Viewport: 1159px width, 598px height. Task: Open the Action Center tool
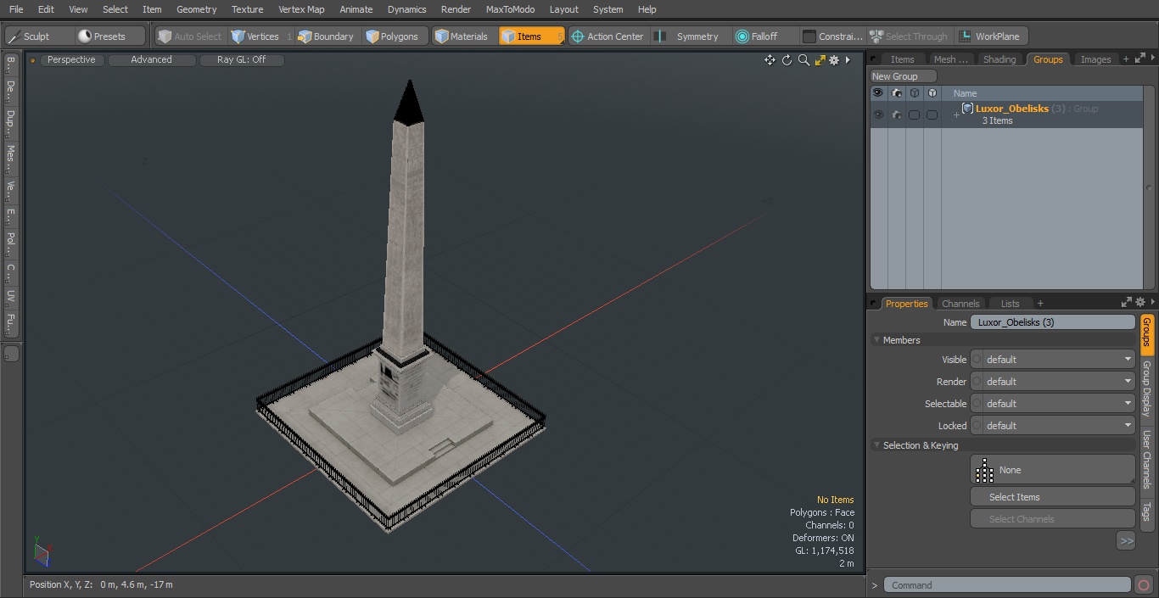(x=607, y=36)
